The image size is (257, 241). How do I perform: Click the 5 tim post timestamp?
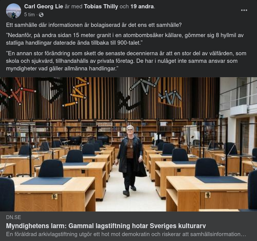tap(29, 15)
